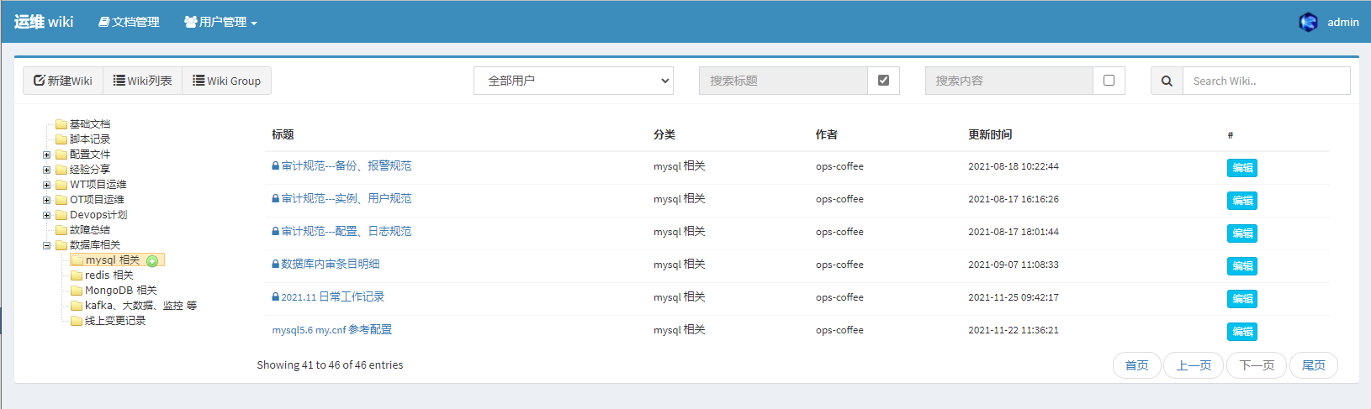Click the admin avatar icon

coord(1308,23)
